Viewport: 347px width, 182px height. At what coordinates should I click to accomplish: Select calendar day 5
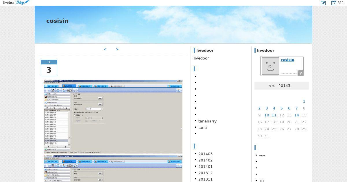tap(282, 108)
